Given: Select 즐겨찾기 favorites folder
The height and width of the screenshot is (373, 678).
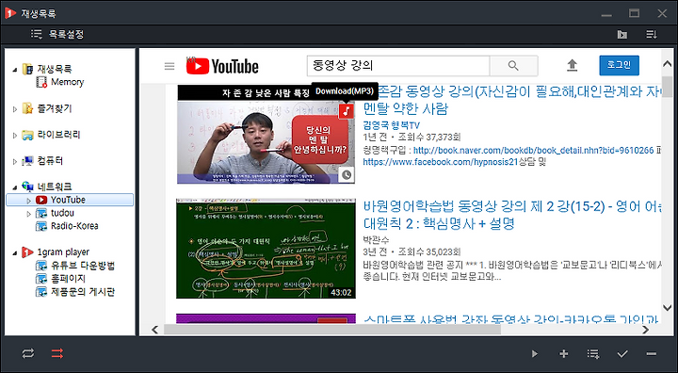Looking at the screenshot, I should [x=47, y=108].
